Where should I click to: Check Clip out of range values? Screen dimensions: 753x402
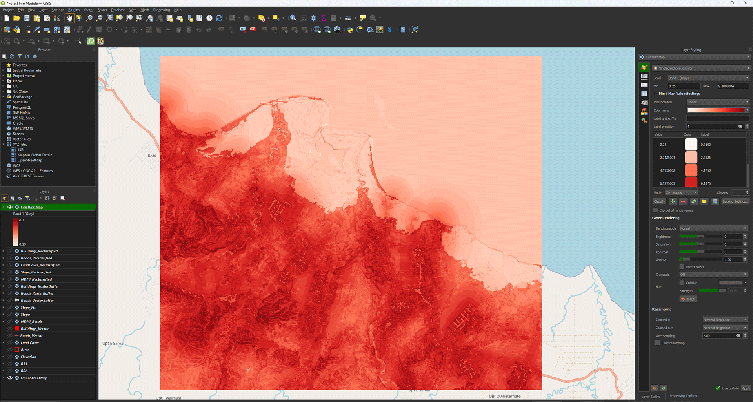[655, 210]
